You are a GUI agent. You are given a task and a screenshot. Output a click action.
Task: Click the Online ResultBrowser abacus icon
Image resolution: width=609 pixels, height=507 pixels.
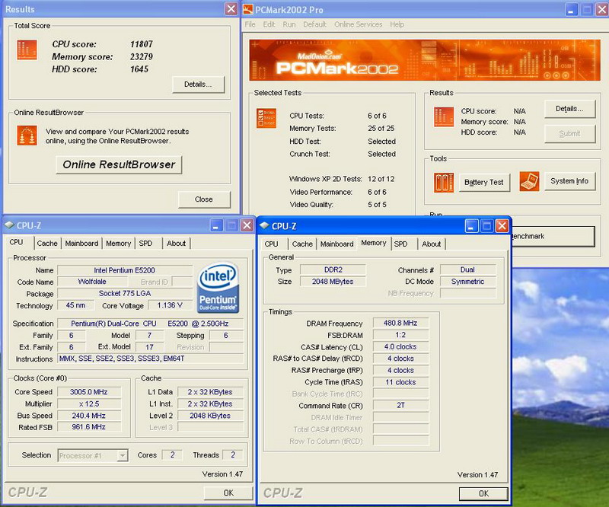point(27,136)
